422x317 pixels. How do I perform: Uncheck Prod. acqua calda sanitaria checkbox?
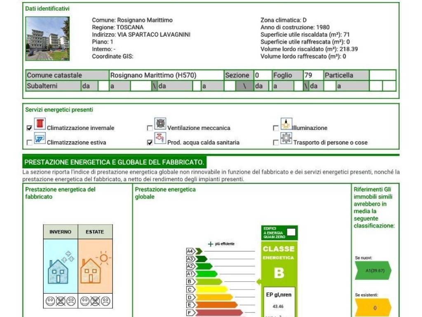tap(150, 142)
